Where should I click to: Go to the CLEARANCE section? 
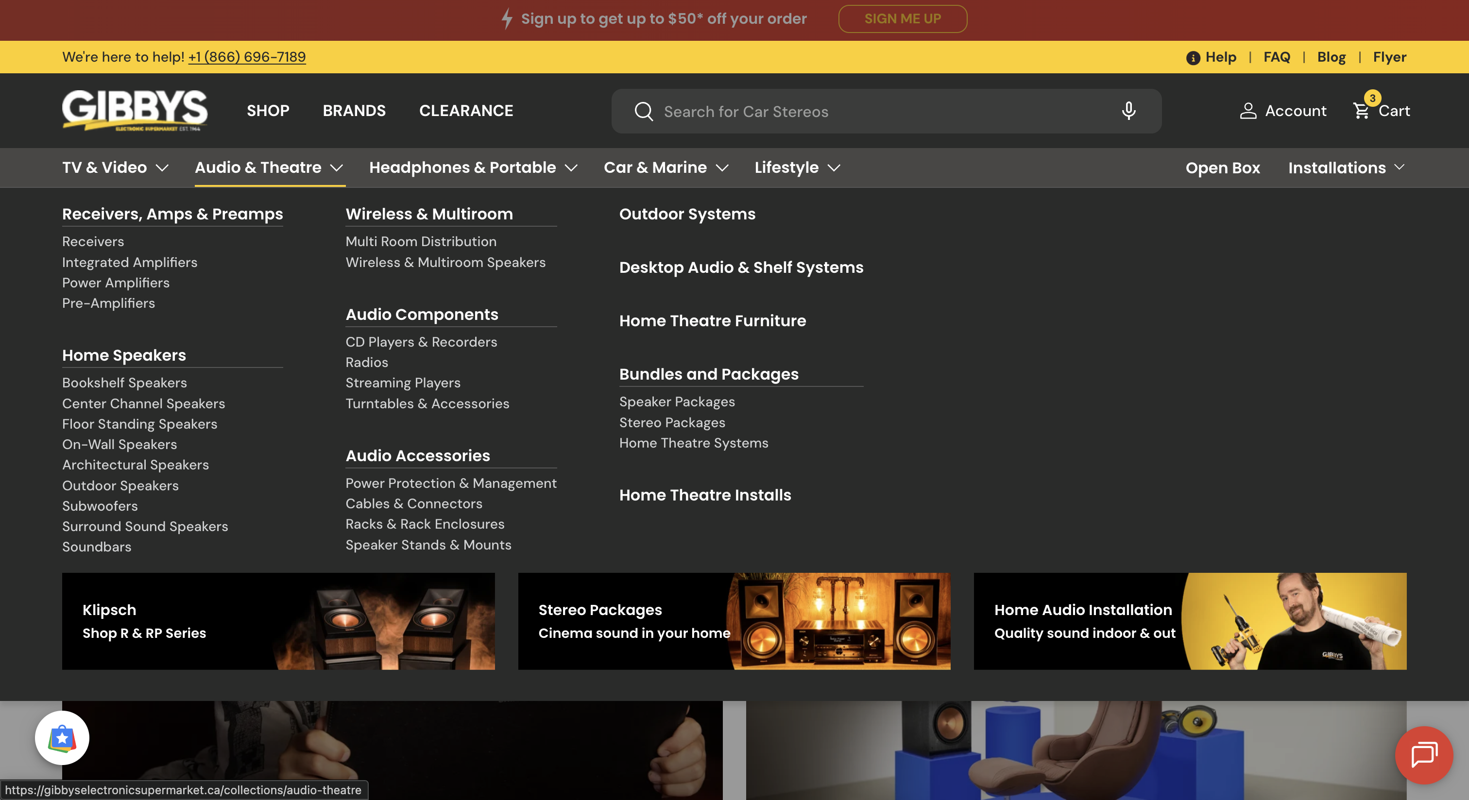click(466, 111)
